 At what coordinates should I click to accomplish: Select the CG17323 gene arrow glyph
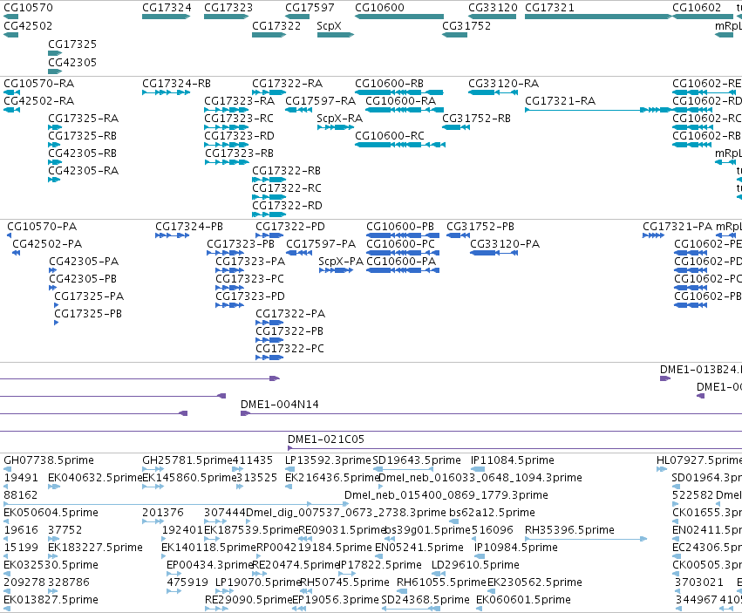click(226, 17)
